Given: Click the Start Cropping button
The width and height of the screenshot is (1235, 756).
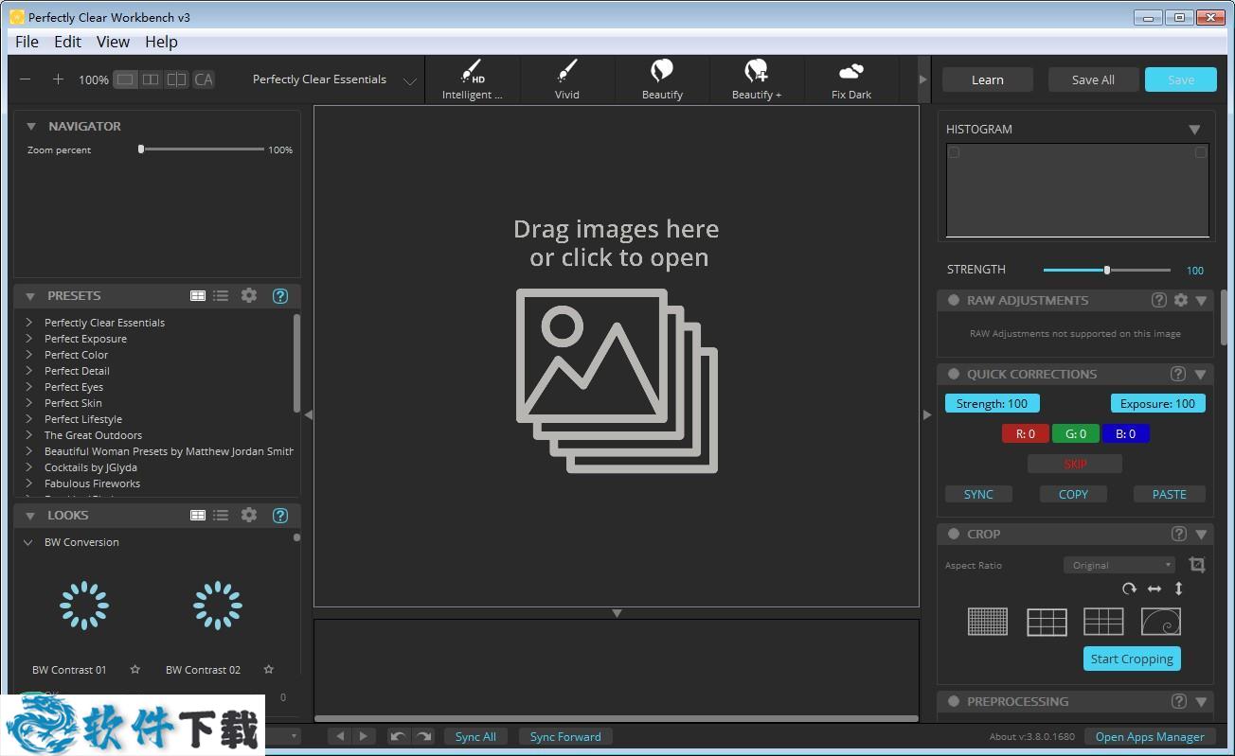Looking at the screenshot, I should click(x=1132, y=659).
